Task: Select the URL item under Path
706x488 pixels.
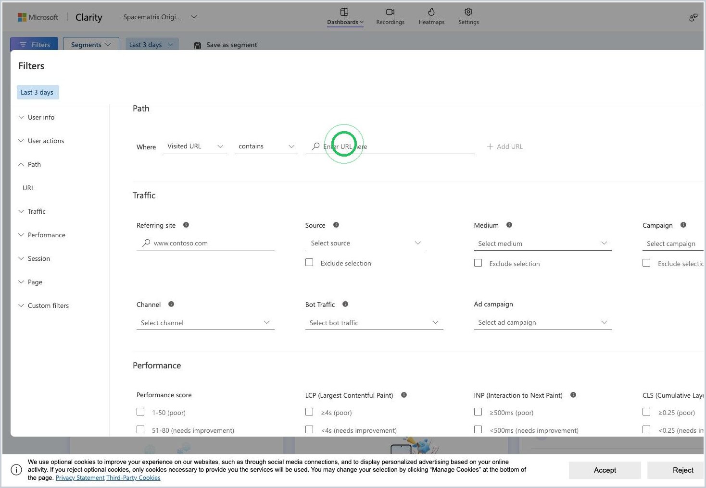Action: click(x=28, y=188)
